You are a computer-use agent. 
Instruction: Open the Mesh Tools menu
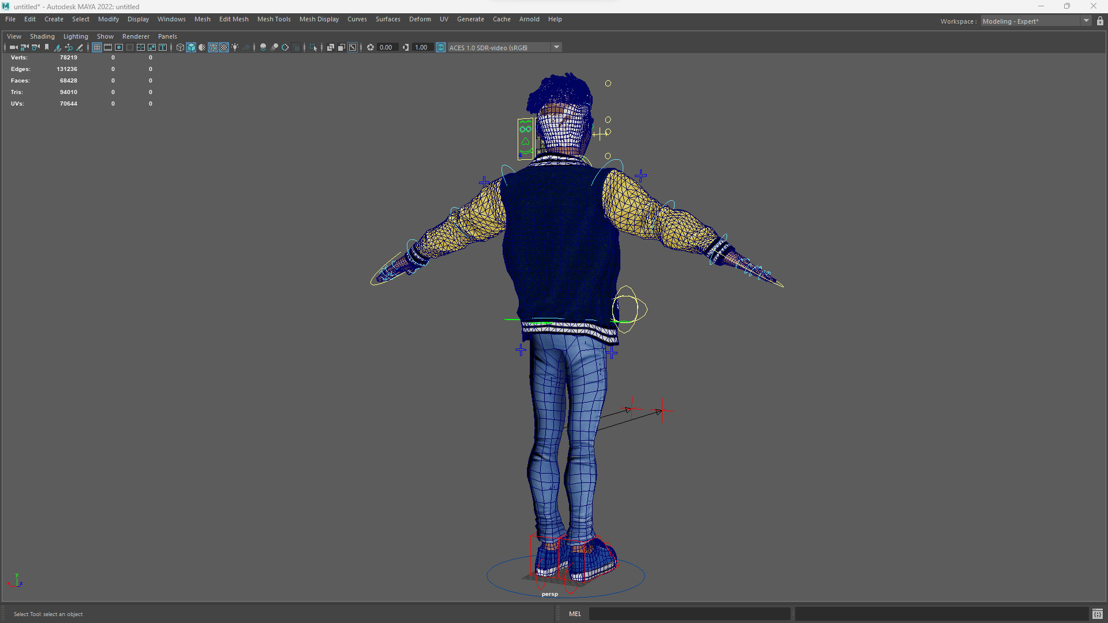point(274,19)
